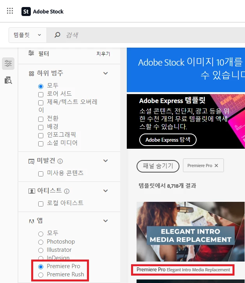
Task: Click the Adobe Express 탐색 button
Action: pos(168,140)
